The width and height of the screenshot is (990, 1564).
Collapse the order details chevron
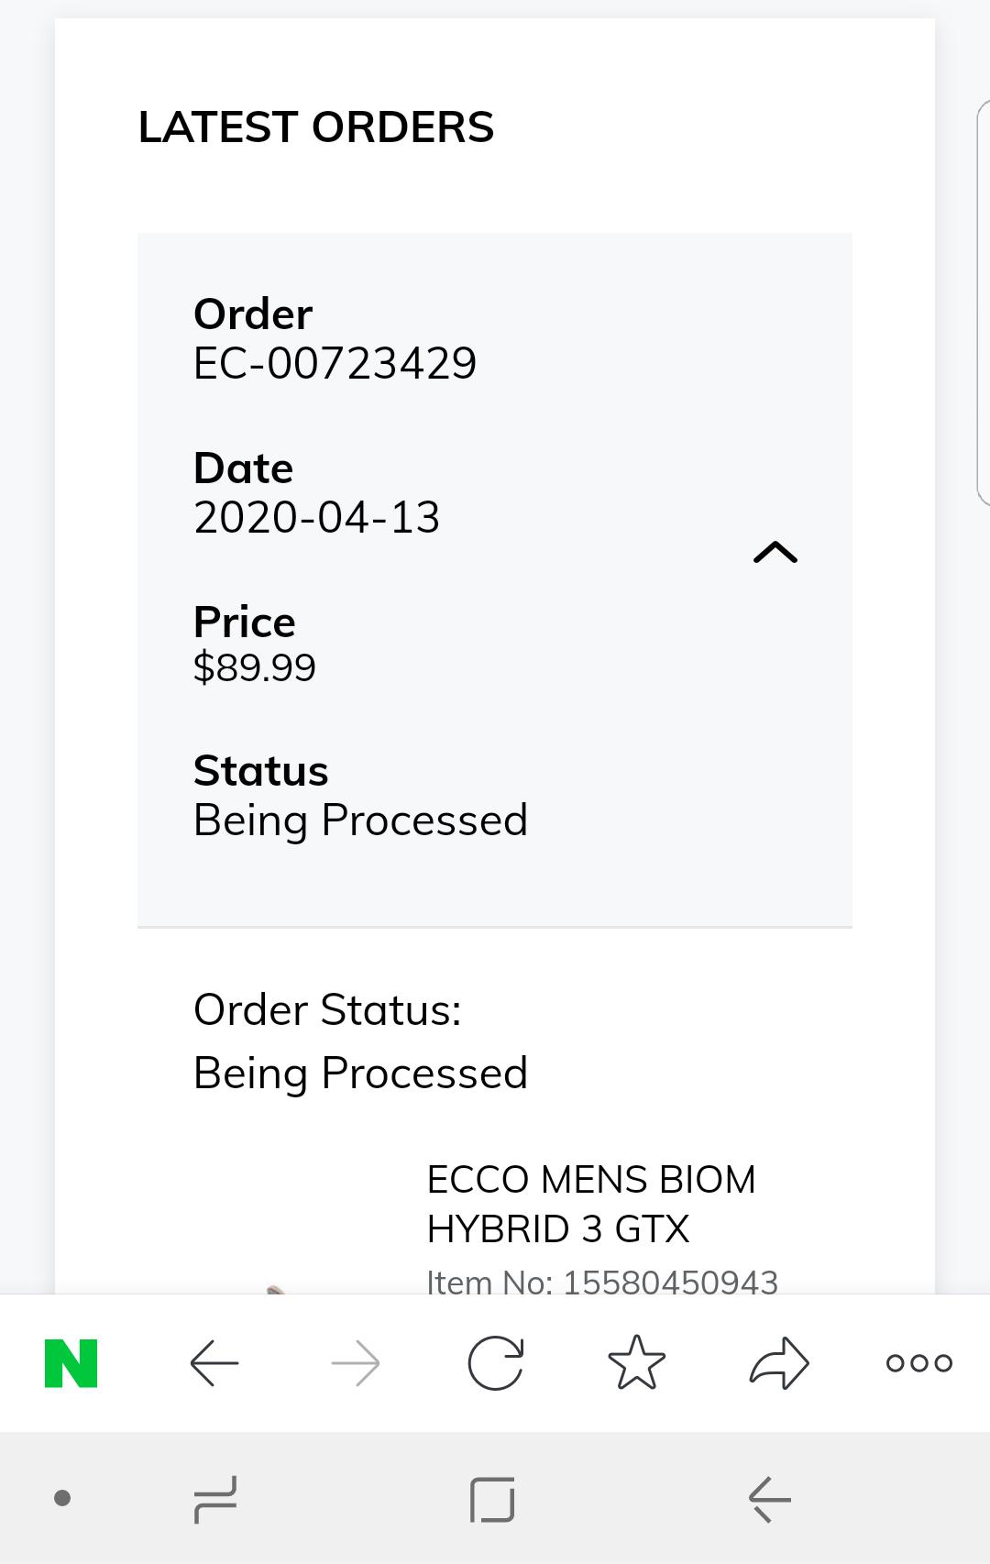(x=775, y=552)
